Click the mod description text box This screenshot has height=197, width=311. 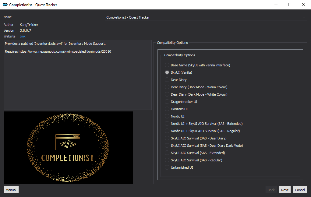[x=78, y=75]
